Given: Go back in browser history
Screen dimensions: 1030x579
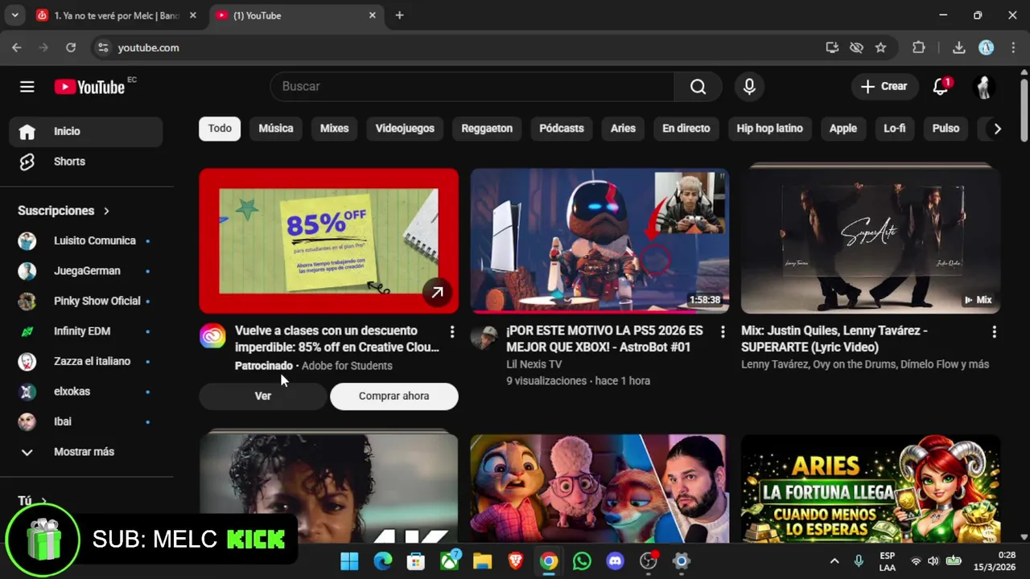Looking at the screenshot, I should [x=17, y=47].
